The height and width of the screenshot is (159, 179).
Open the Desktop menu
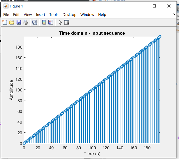[x=69, y=15]
